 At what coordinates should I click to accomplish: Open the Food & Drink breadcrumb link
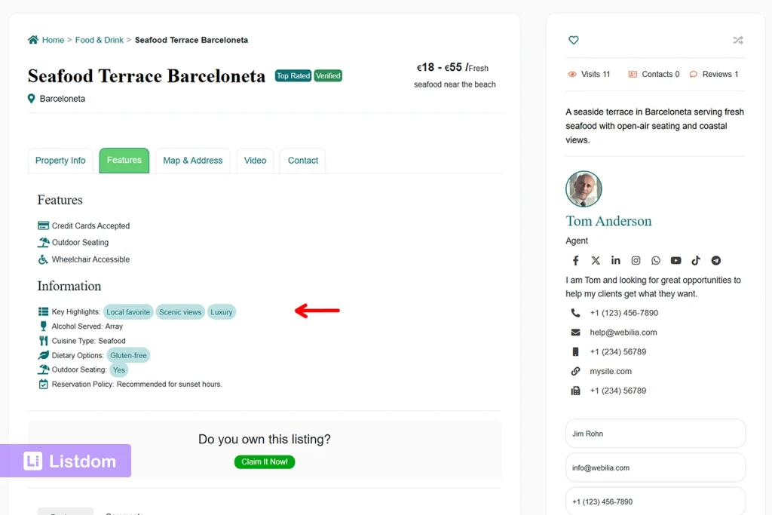click(x=99, y=40)
